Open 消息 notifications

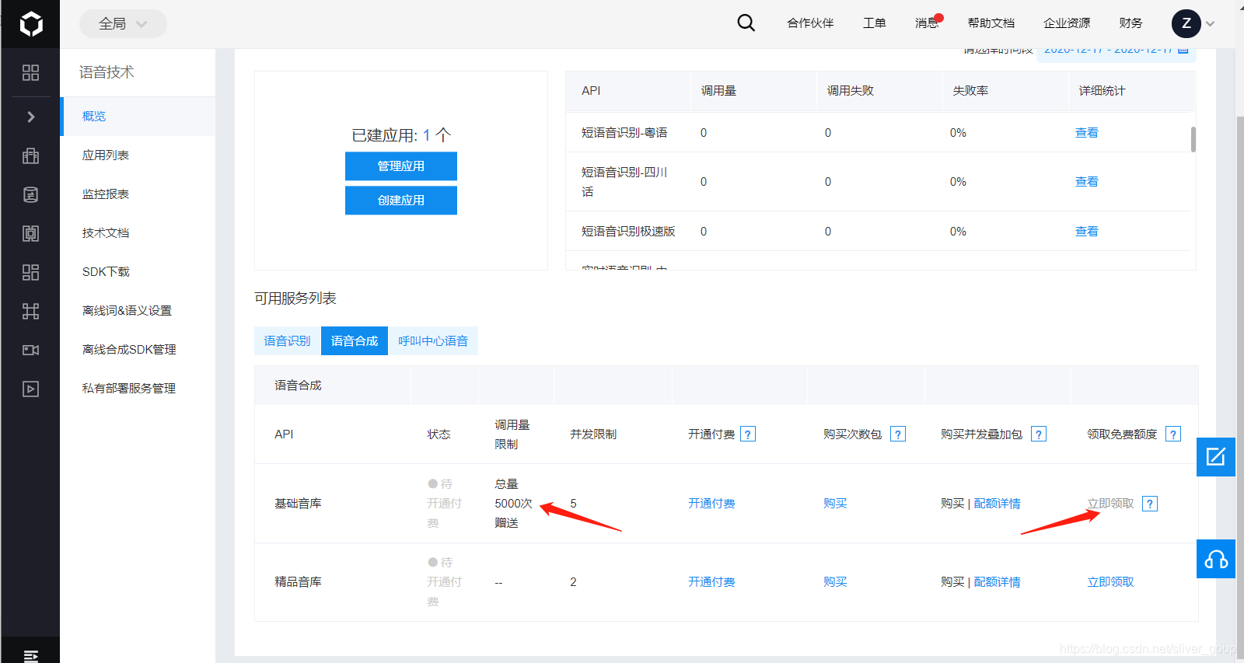[x=927, y=23]
